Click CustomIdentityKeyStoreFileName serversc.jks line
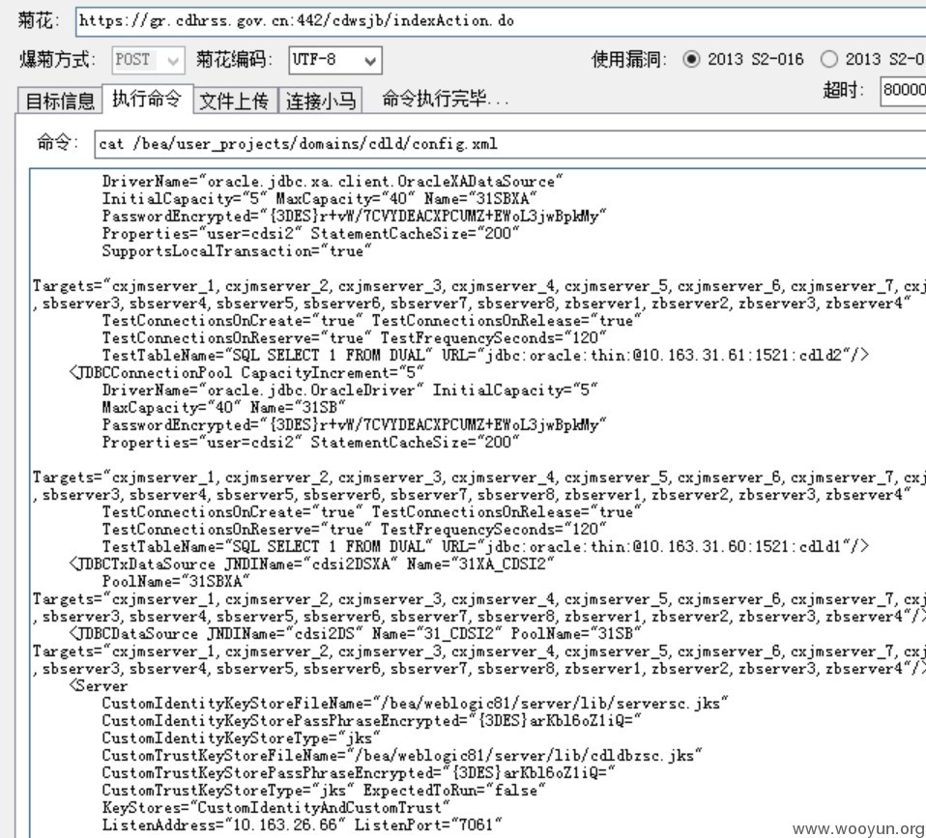Screen dimensions: 926x838 tap(415, 703)
